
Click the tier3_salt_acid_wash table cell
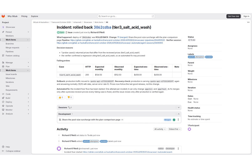(70, 75)
